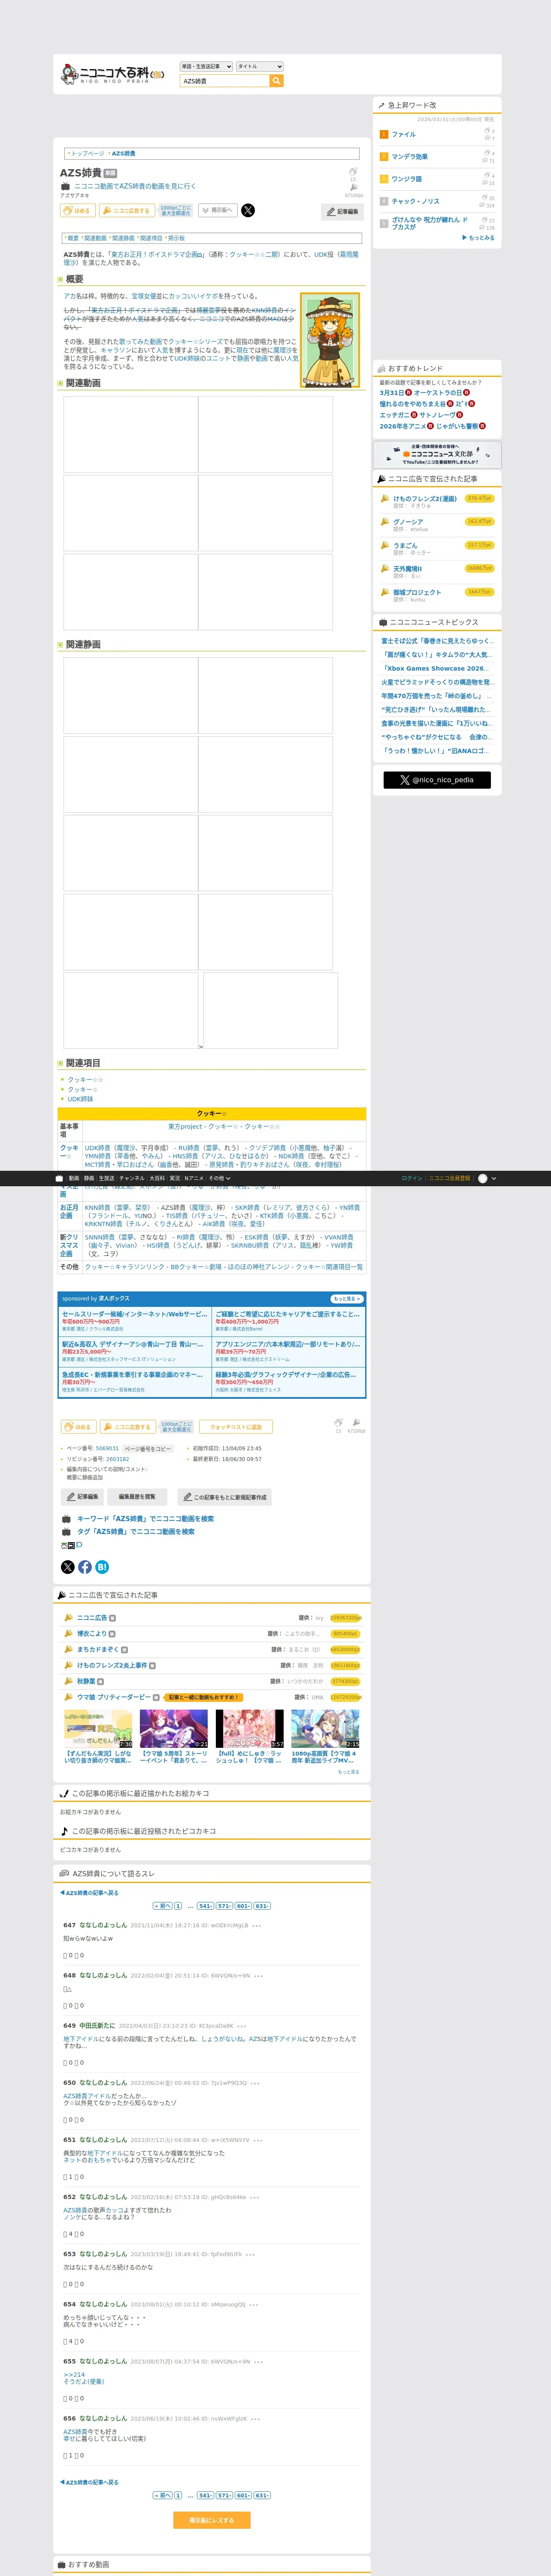Viewport: 551px width, 2576px height.
Task: Open the 単語・生放送記事 search type dropdown
Action: 206,67
